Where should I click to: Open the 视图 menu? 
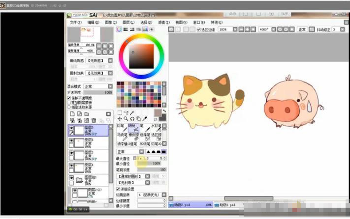[182, 23]
